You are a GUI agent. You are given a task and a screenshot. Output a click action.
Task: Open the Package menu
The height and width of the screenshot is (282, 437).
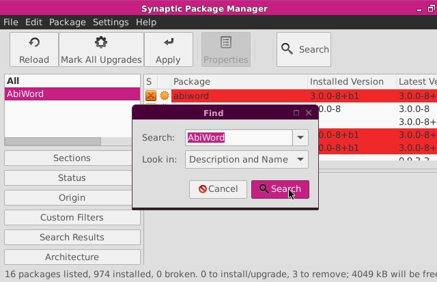(68, 22)
